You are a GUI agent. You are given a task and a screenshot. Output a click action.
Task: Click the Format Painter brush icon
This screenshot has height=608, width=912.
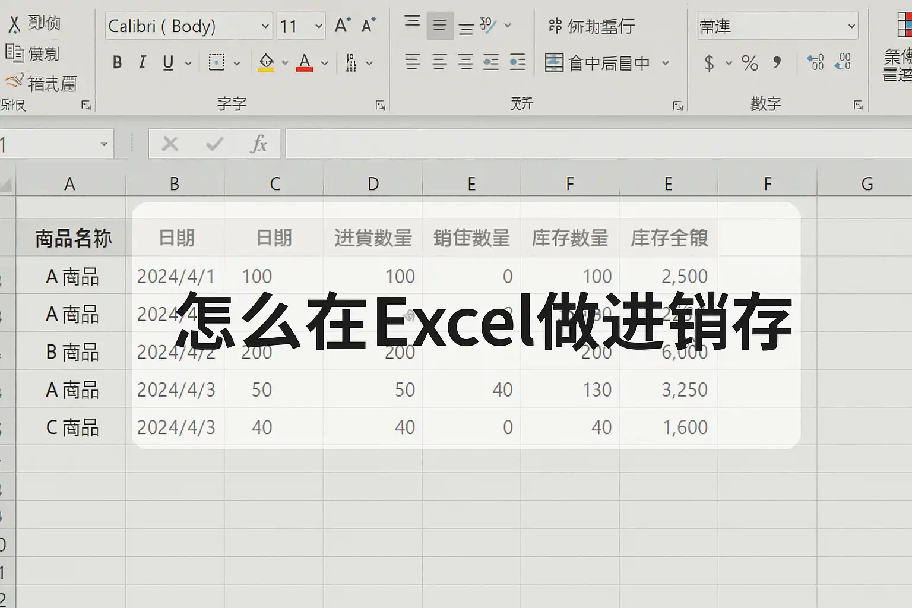(x=14, y=81)
